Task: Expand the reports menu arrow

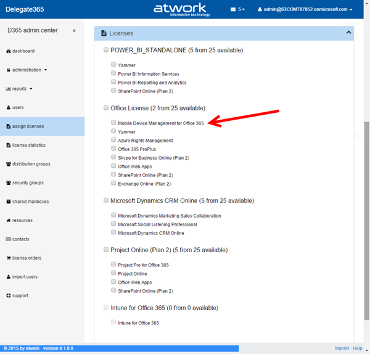Action: pos(31,89)
